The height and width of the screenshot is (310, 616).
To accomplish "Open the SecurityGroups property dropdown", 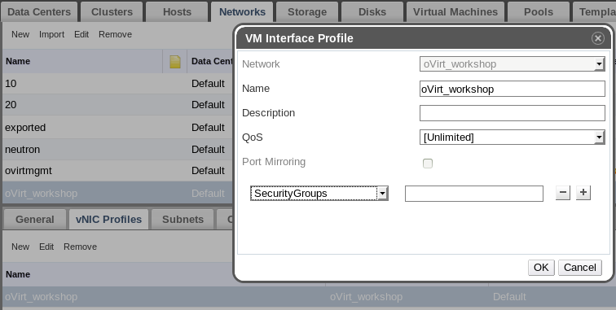I will [319, 194].
